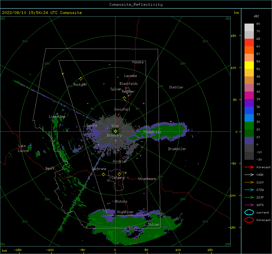Image resolution: width=272 pixels, height=254 pixels.
Task: Click the yellow diamond marker in Calgary
Action: tap(119, 174)
